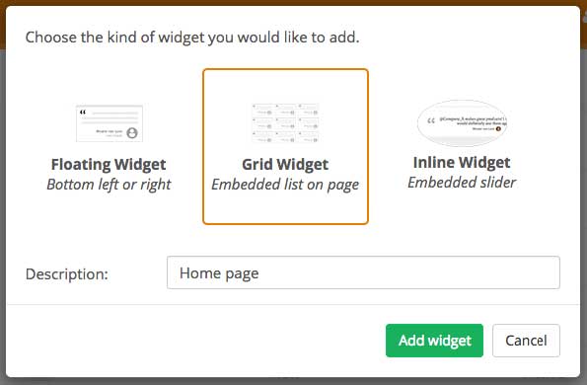This screenshot has width=587, height=385.
Task: Click the orange-bordered Grid Widget card
Action: [285, 146]
